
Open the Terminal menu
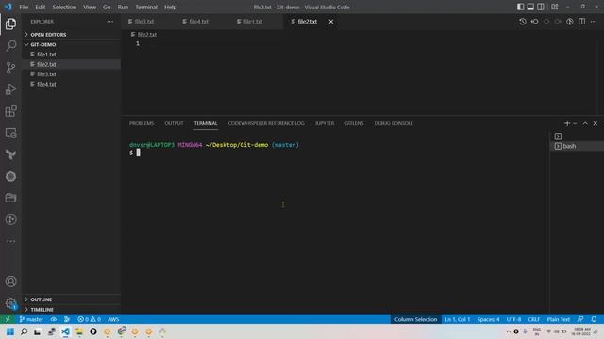[x=146, y=7]
